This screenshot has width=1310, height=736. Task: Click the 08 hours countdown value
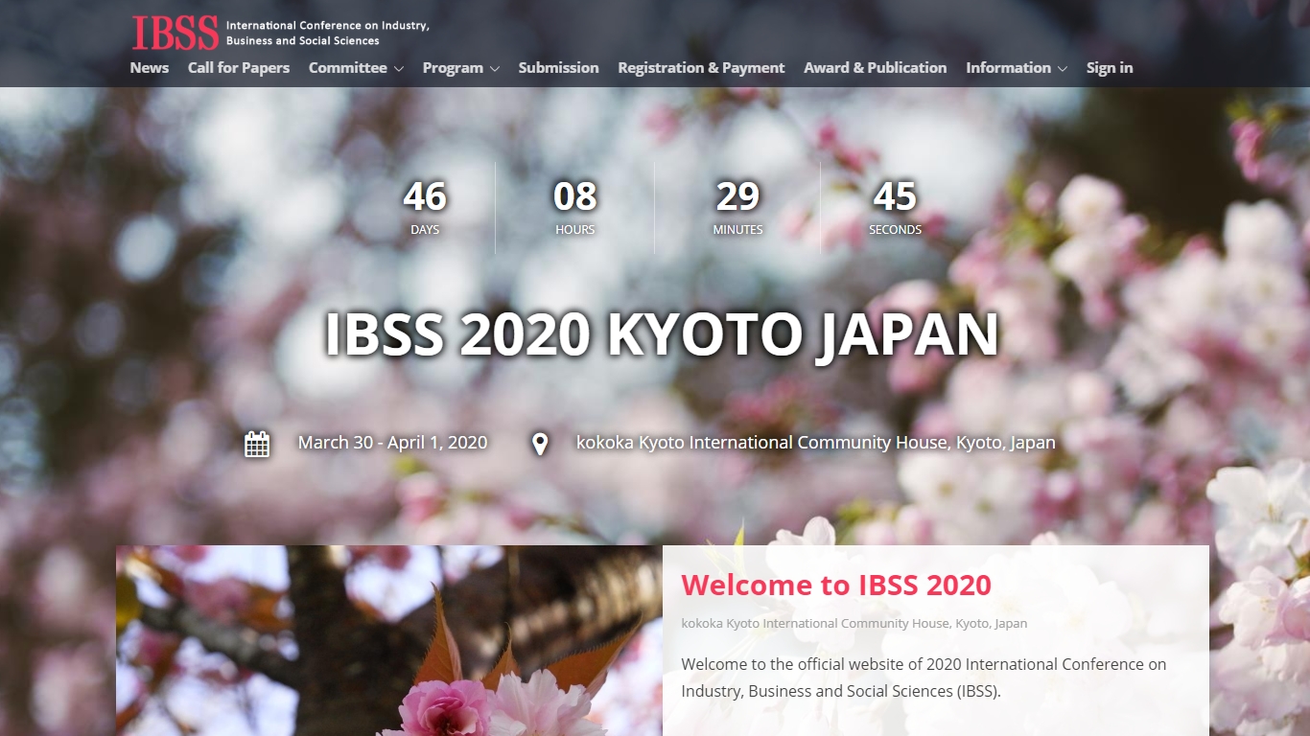tap(575, 196)
